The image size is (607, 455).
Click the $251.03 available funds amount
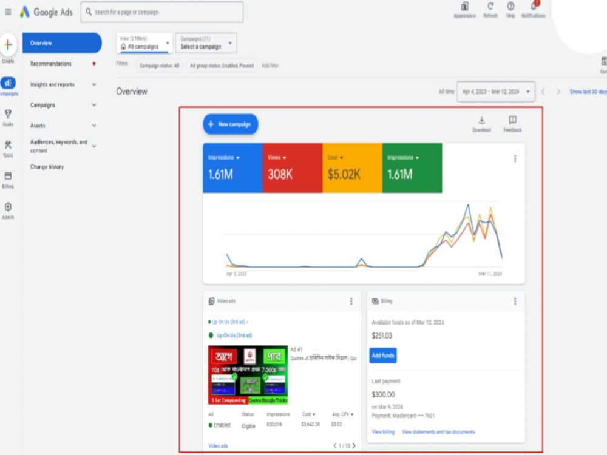pyautogui.click(x=382, y=336)
